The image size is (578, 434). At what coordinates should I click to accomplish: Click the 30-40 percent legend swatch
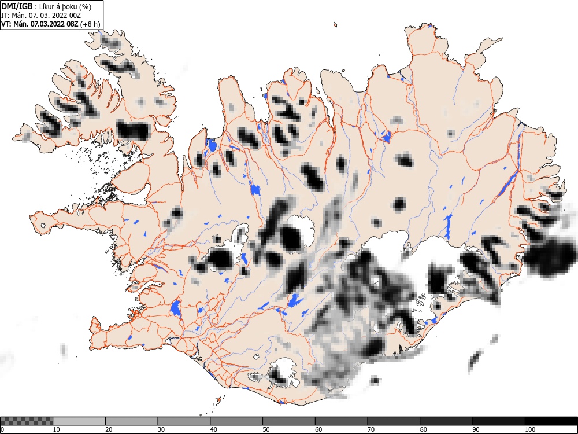coord(184,421)
